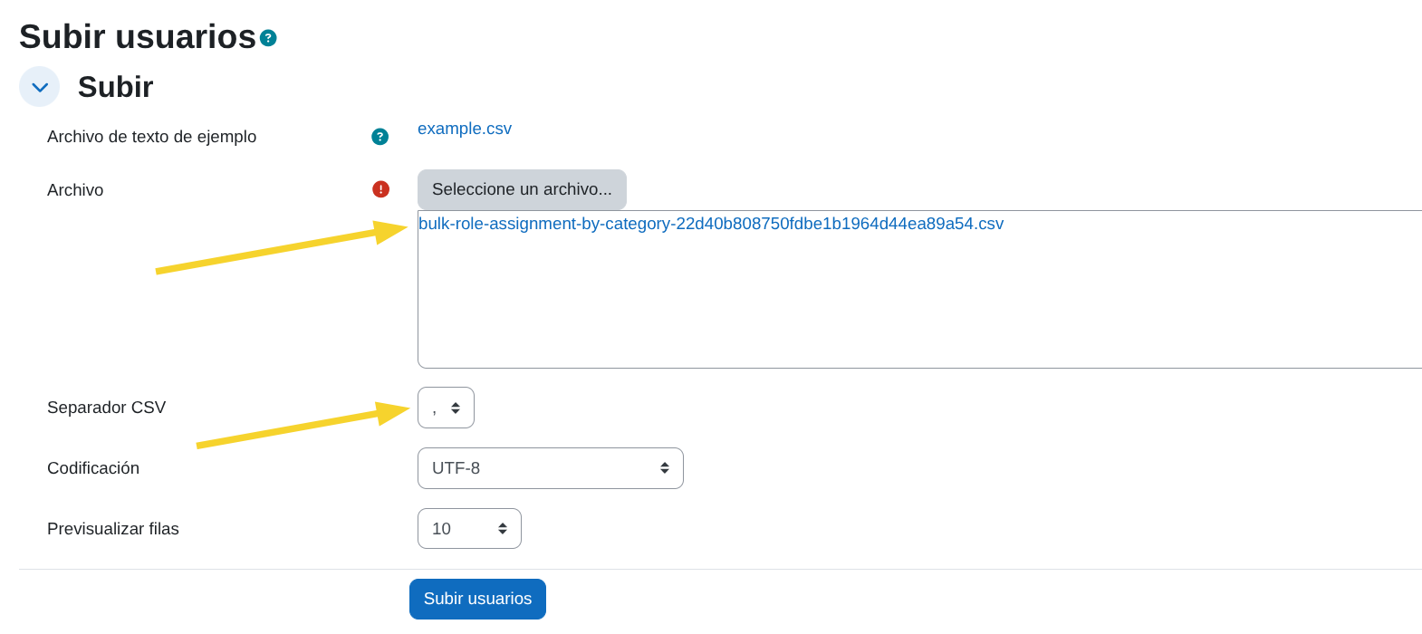Open the Separador CSV dropdown
Image resolution: width=1422 pixels, height=634 pixels.
[x=446, y=408]
